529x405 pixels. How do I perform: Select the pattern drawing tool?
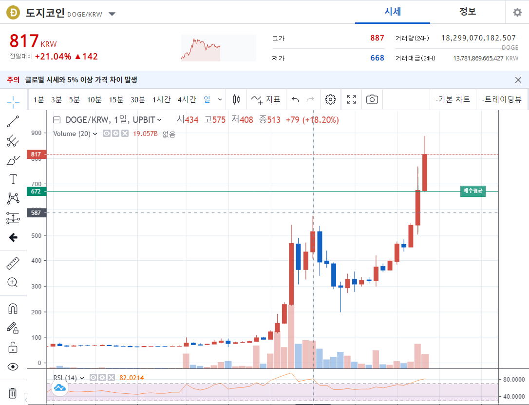coord(13,198)
